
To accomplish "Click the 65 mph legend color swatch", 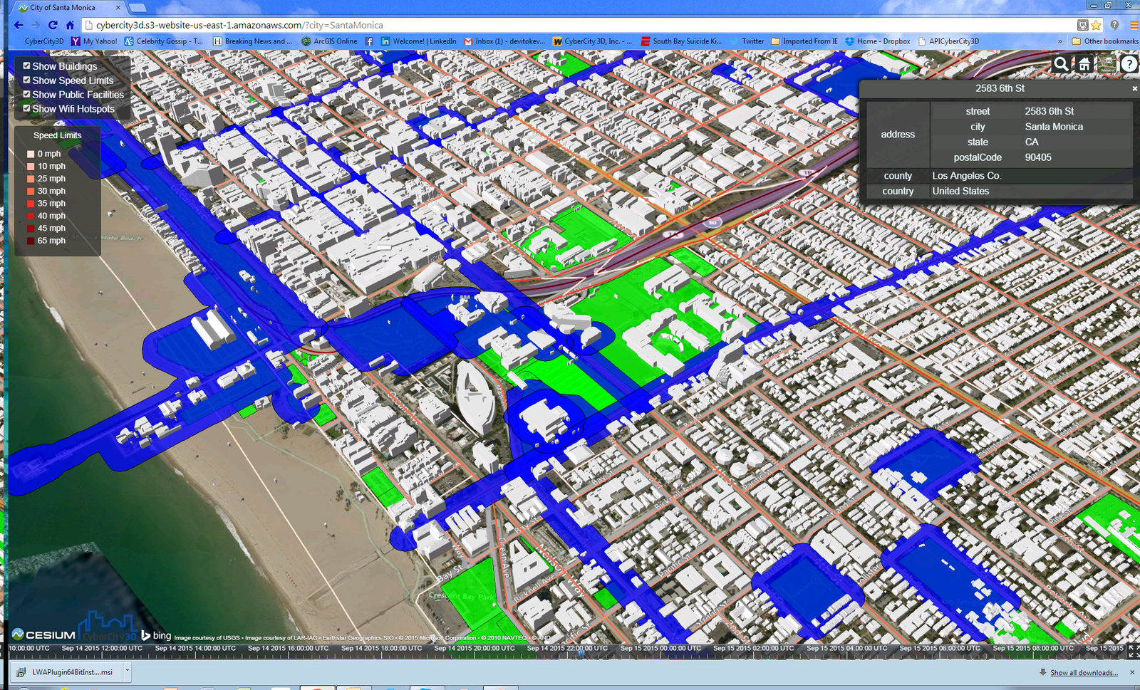I will pyautogui.click(x=31, y=241).
